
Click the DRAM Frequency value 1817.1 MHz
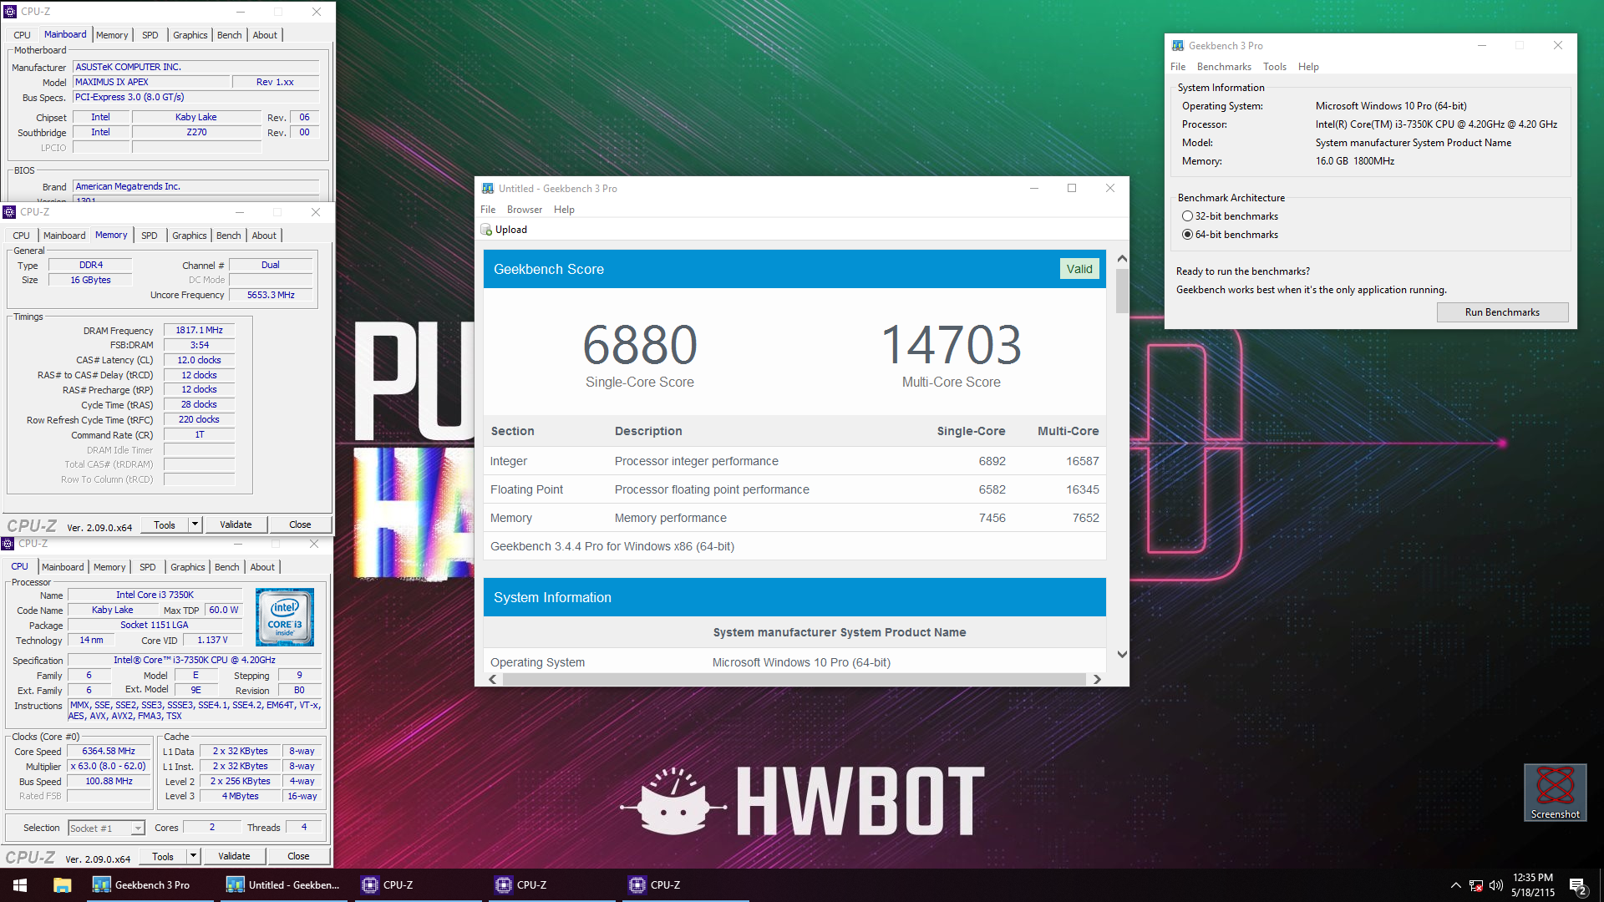[199, 331]
